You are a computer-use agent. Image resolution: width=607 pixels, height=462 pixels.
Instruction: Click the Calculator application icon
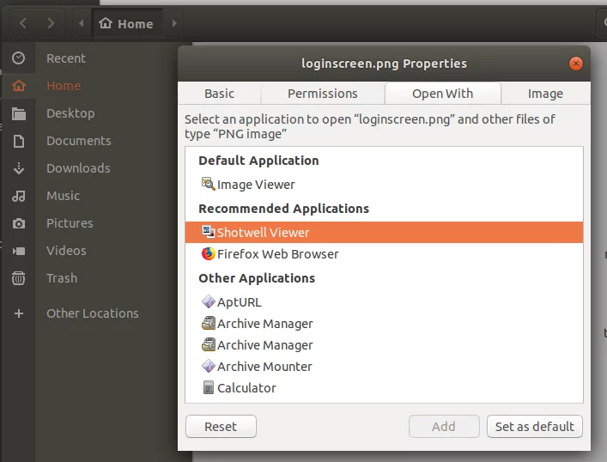208,388
